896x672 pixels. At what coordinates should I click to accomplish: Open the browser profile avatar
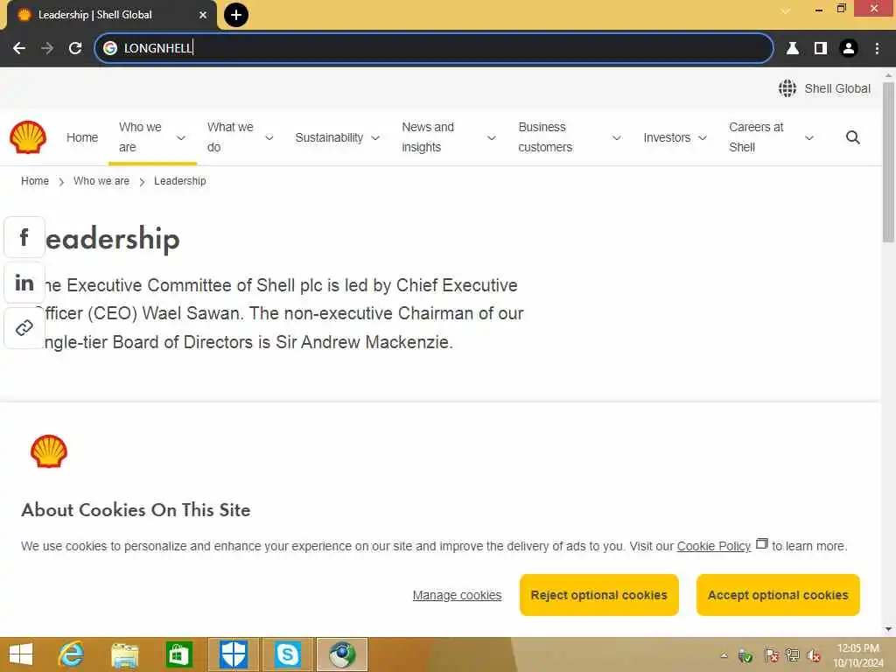[x=849, y=48]
